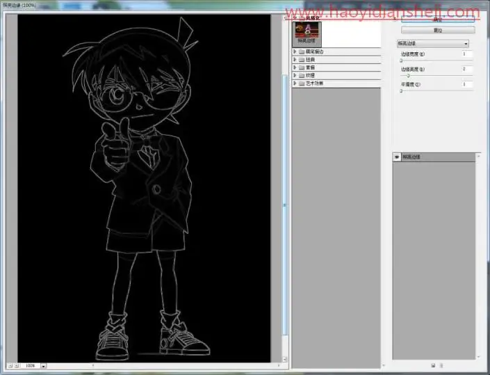Open the 照亮边缘 filter selection dropdown
Image resolution: width=490 pixels, height=375 pixels.
click(433, 43)
